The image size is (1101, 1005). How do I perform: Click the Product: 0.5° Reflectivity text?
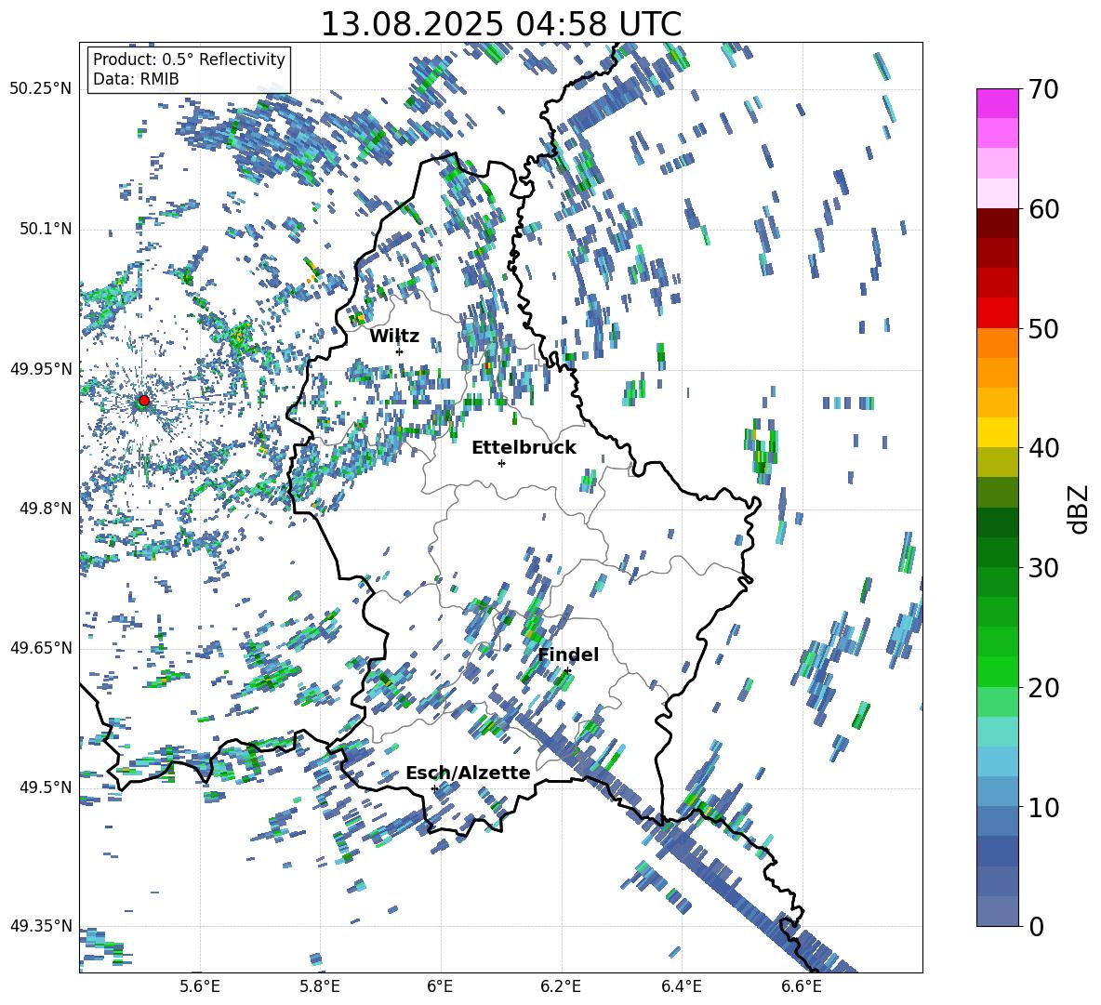(189, 59)
